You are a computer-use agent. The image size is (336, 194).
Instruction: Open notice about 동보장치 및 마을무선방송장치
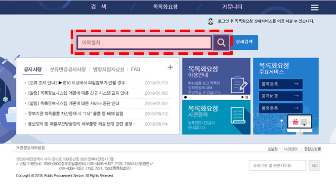click(x=82, y=124)
